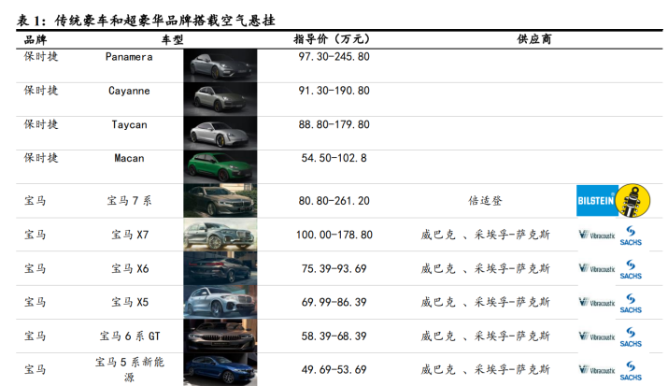The width and height of the screenshot is (668, 386).
Task: Click the price 75.39-93.69
Action: coord(334,269)
